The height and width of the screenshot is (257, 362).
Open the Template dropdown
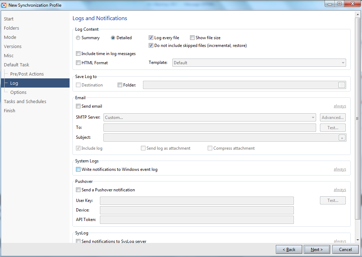coord(259,63)
